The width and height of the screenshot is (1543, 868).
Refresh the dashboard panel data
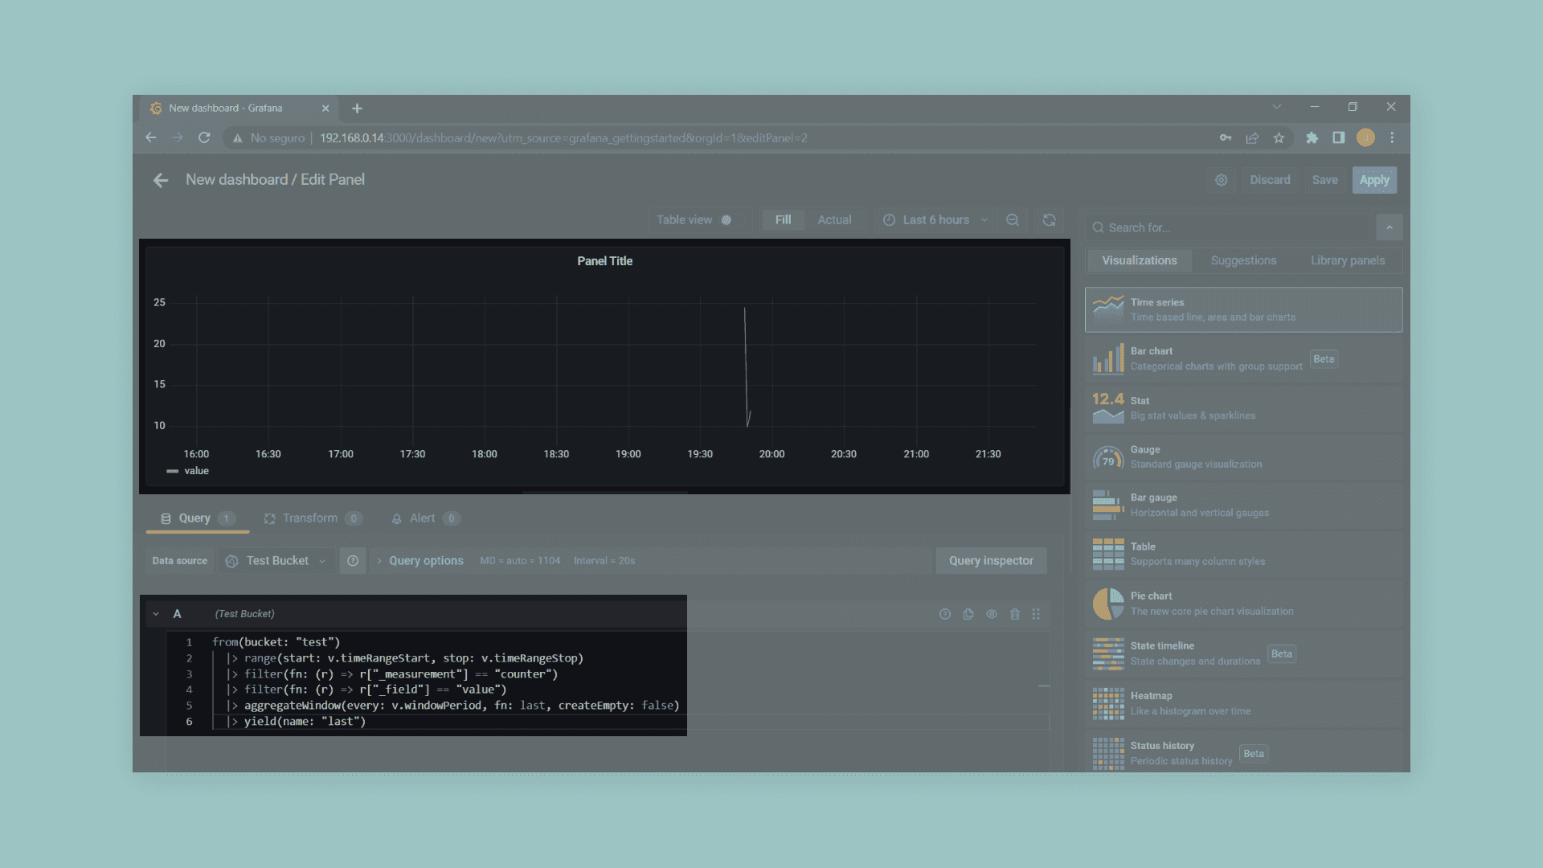[1049, 220]
